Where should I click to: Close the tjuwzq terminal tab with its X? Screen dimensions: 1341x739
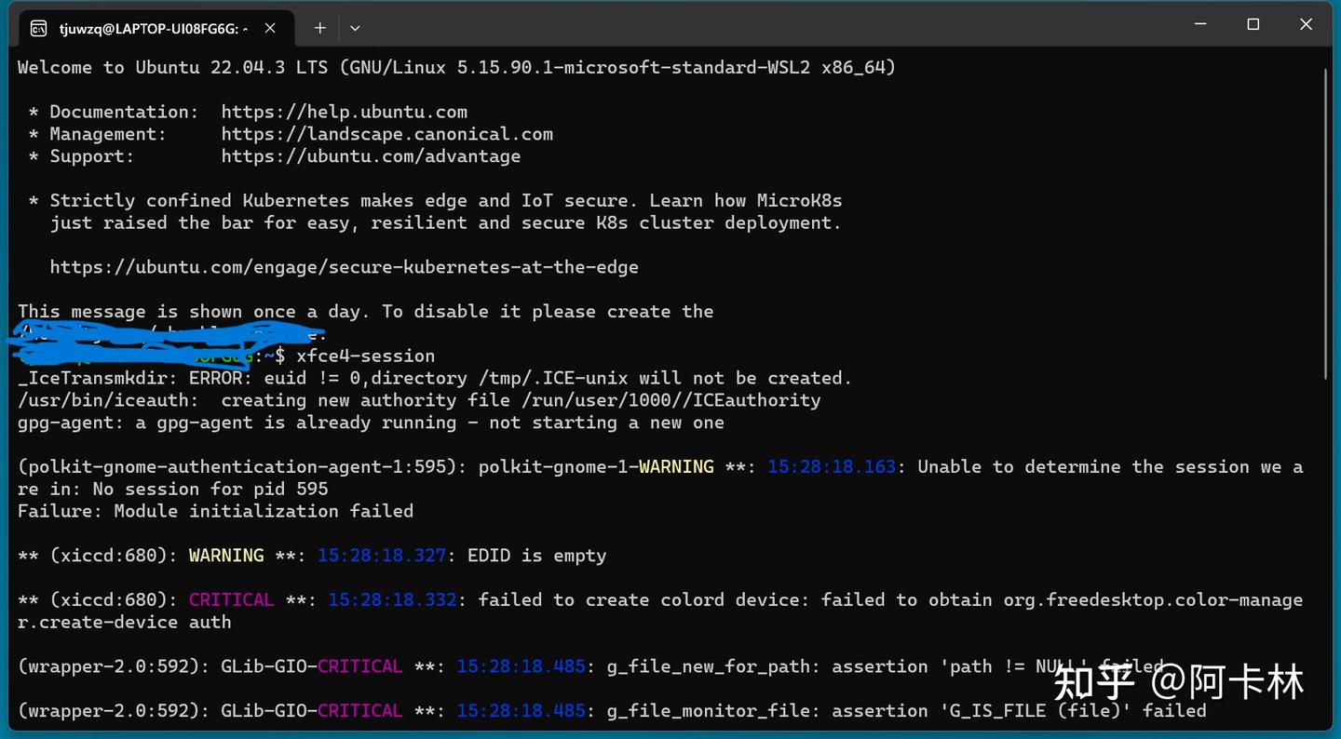tap(270, 28)
